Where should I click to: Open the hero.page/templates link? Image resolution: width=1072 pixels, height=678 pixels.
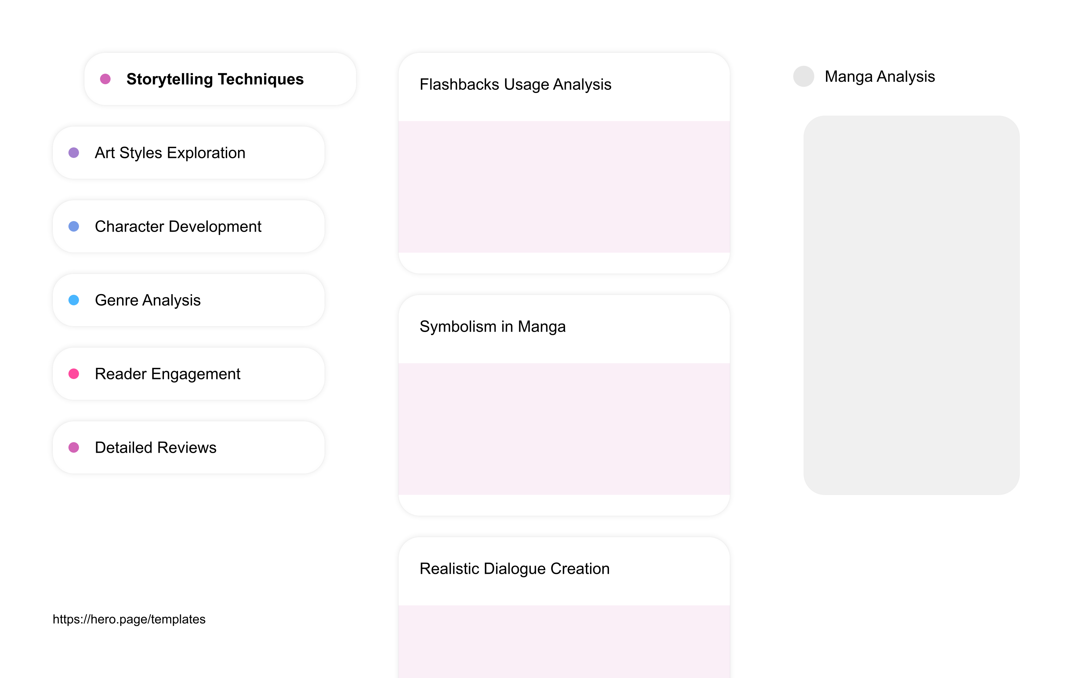tap(129, 619)
